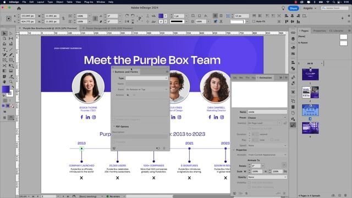This screenshot has width=352, height=198.
Task: Select the Scissors tool
Action: (4, 65)
